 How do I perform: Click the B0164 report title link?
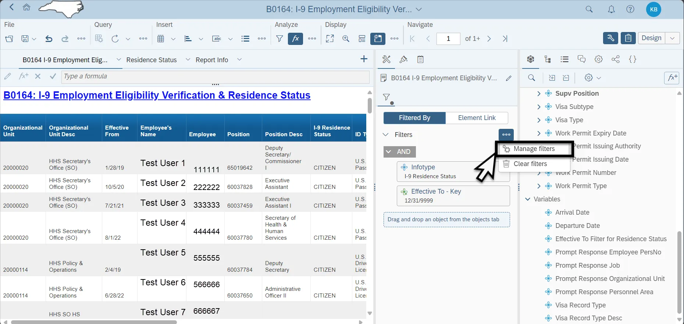[x=157, y=95]
